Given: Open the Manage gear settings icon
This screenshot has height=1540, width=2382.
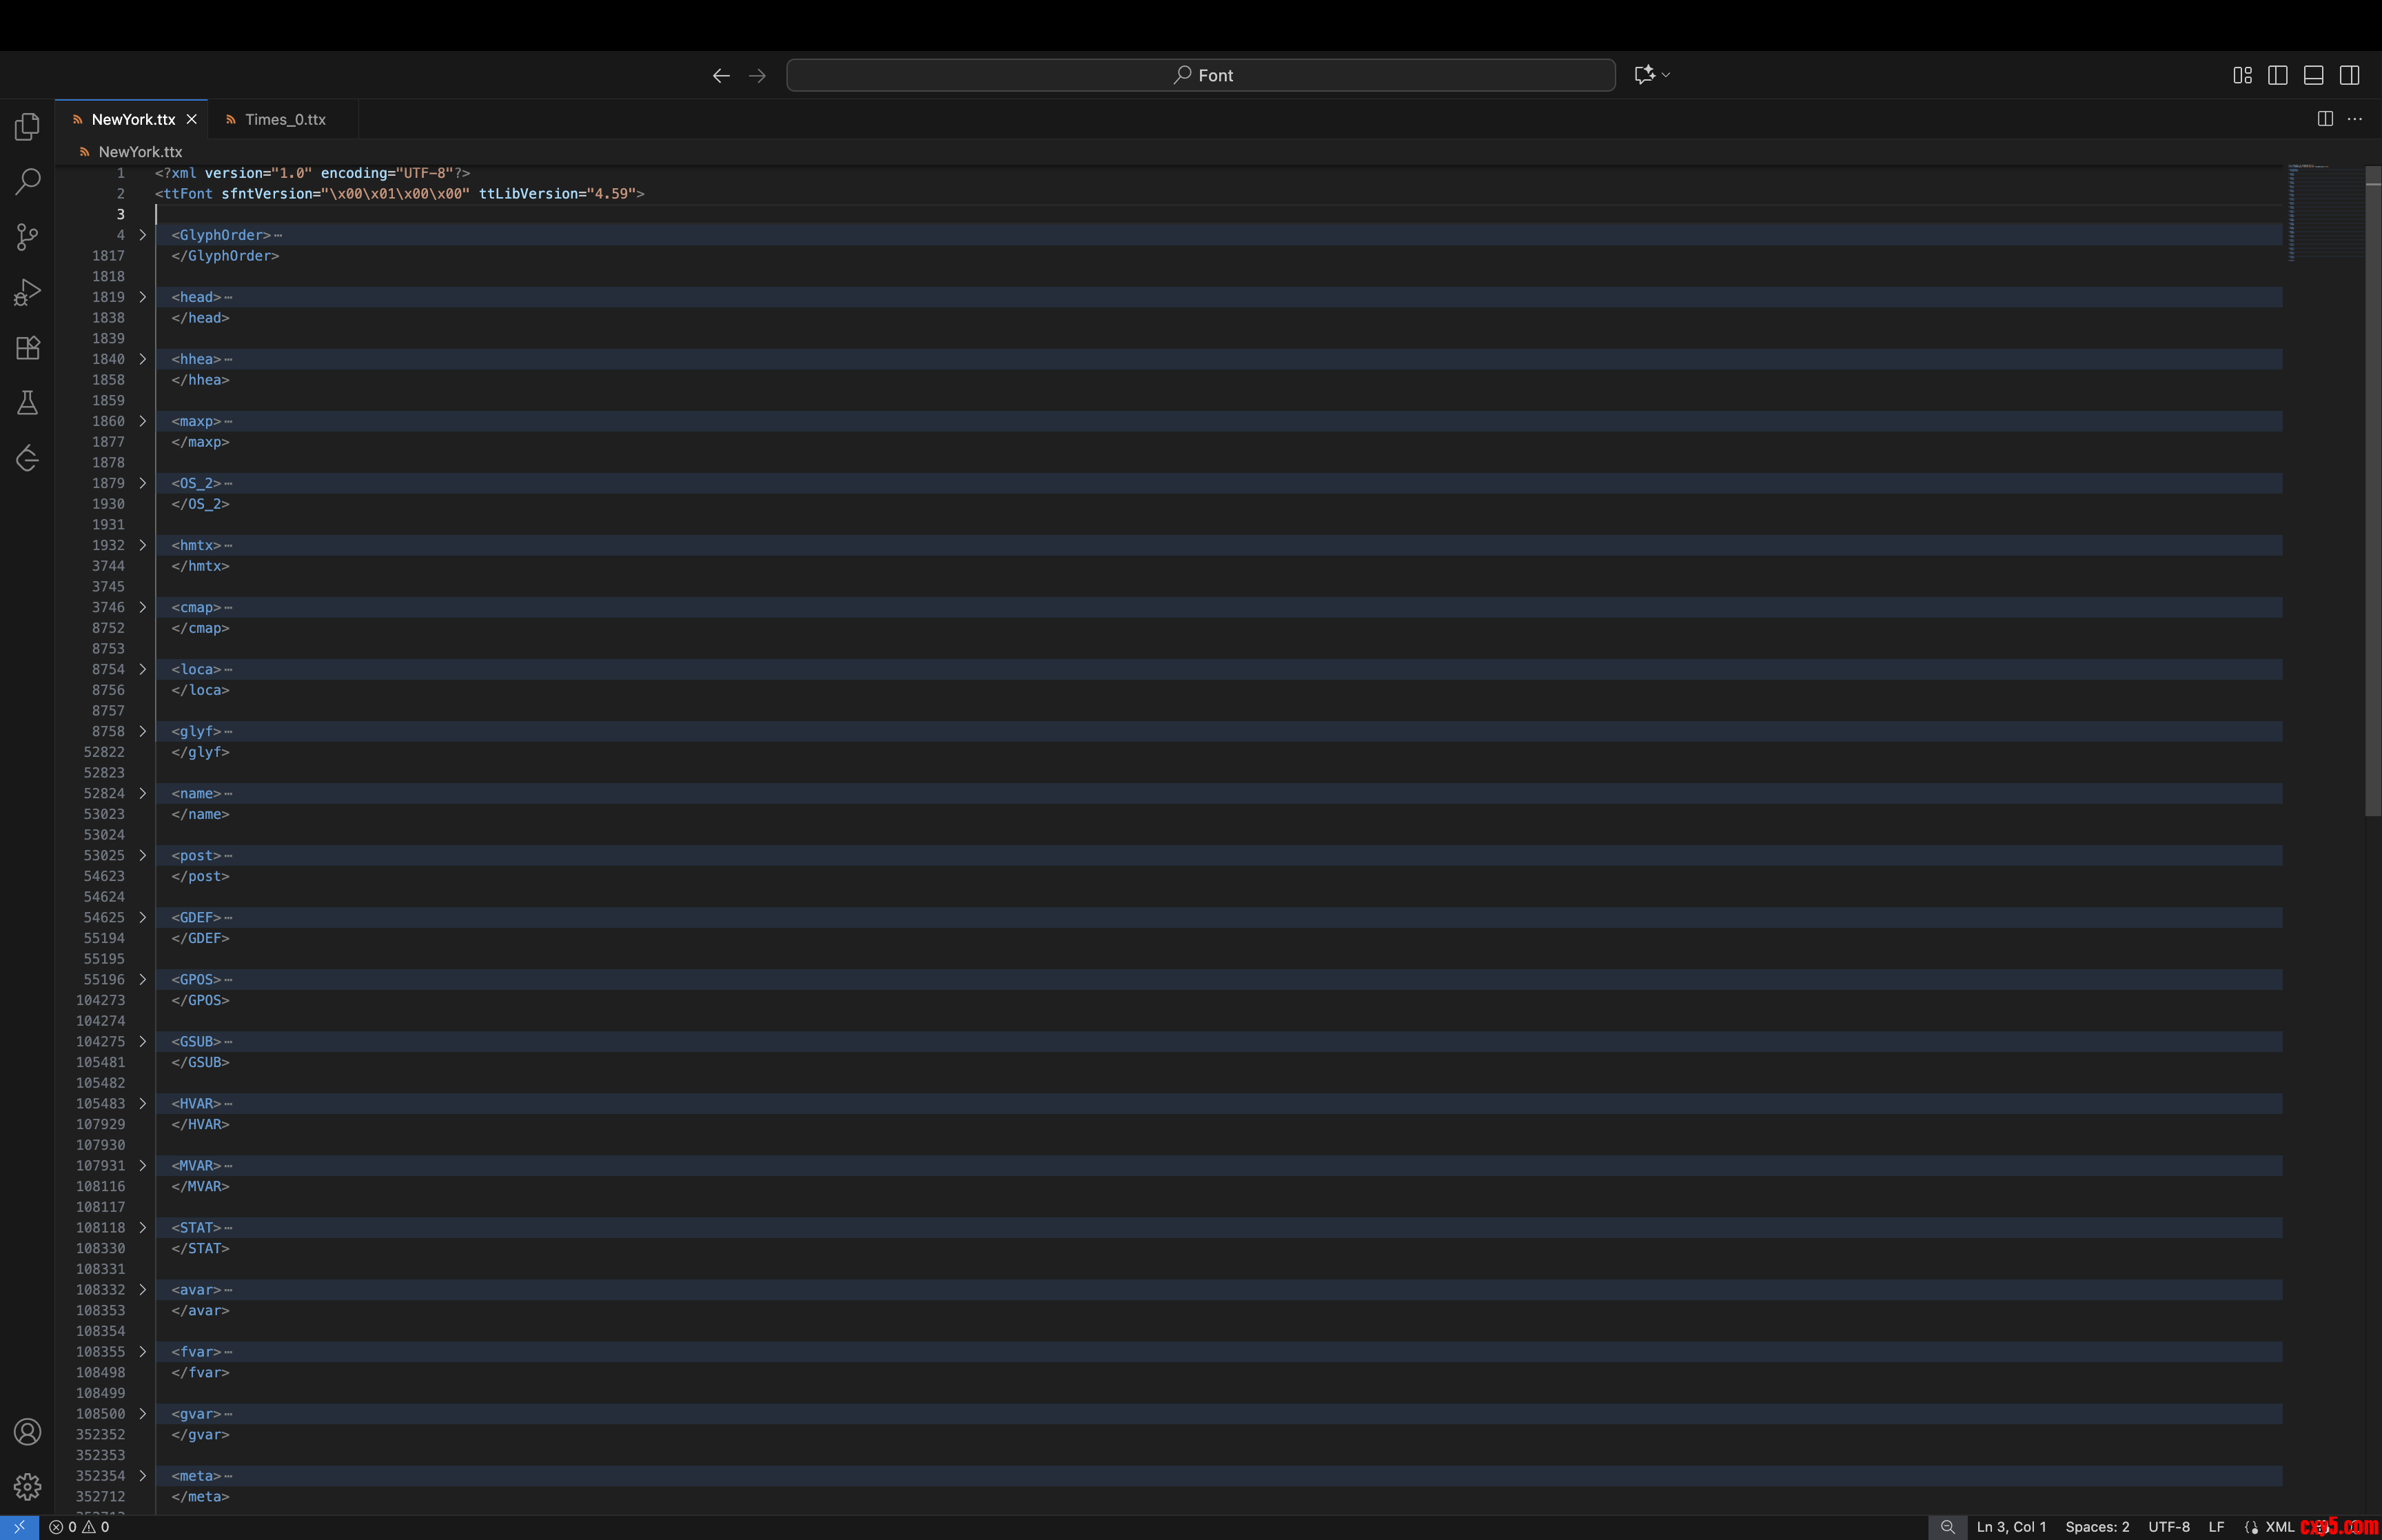Looking at the screenshot, I should pos(27,1487).
